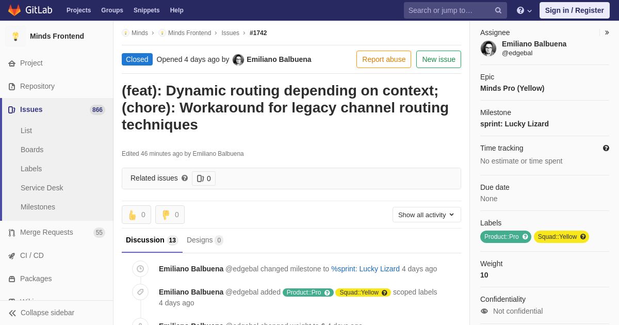Click the Collapse sidebar chevrons icon
Viewport: 619px width, 325px height.
tap(12, 313)
